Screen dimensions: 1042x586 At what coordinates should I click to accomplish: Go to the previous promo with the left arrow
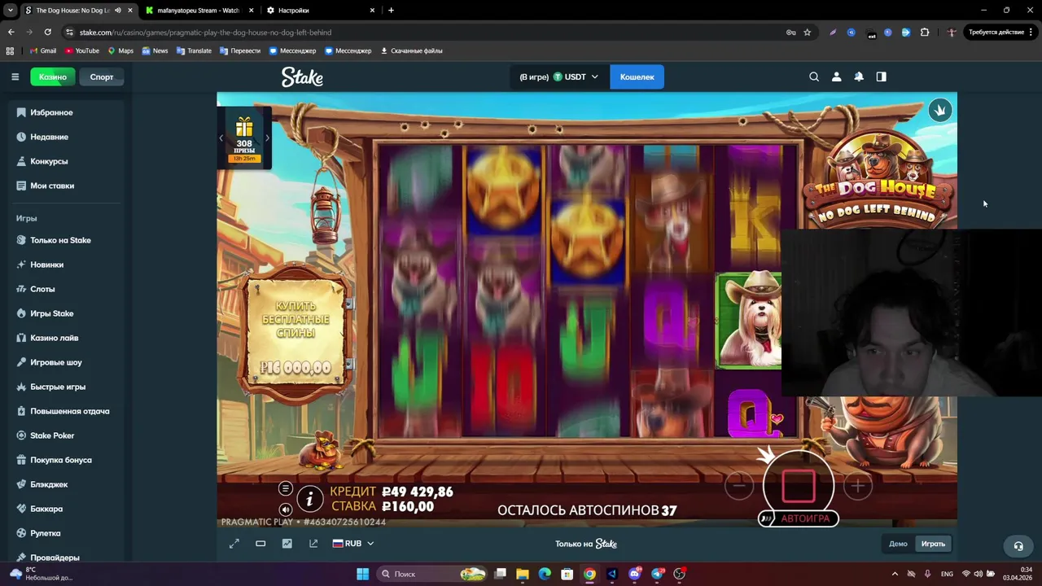[x=221, y=138]
